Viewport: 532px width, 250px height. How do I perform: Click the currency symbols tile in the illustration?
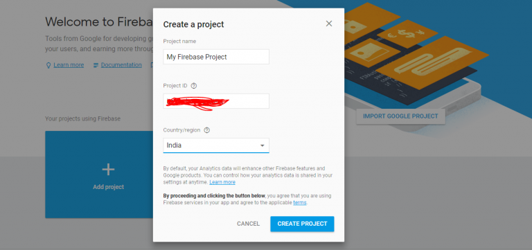tap(407, 33)
